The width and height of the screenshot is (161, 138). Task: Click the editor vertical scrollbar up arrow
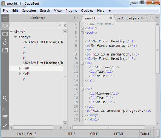click(157, 24)
